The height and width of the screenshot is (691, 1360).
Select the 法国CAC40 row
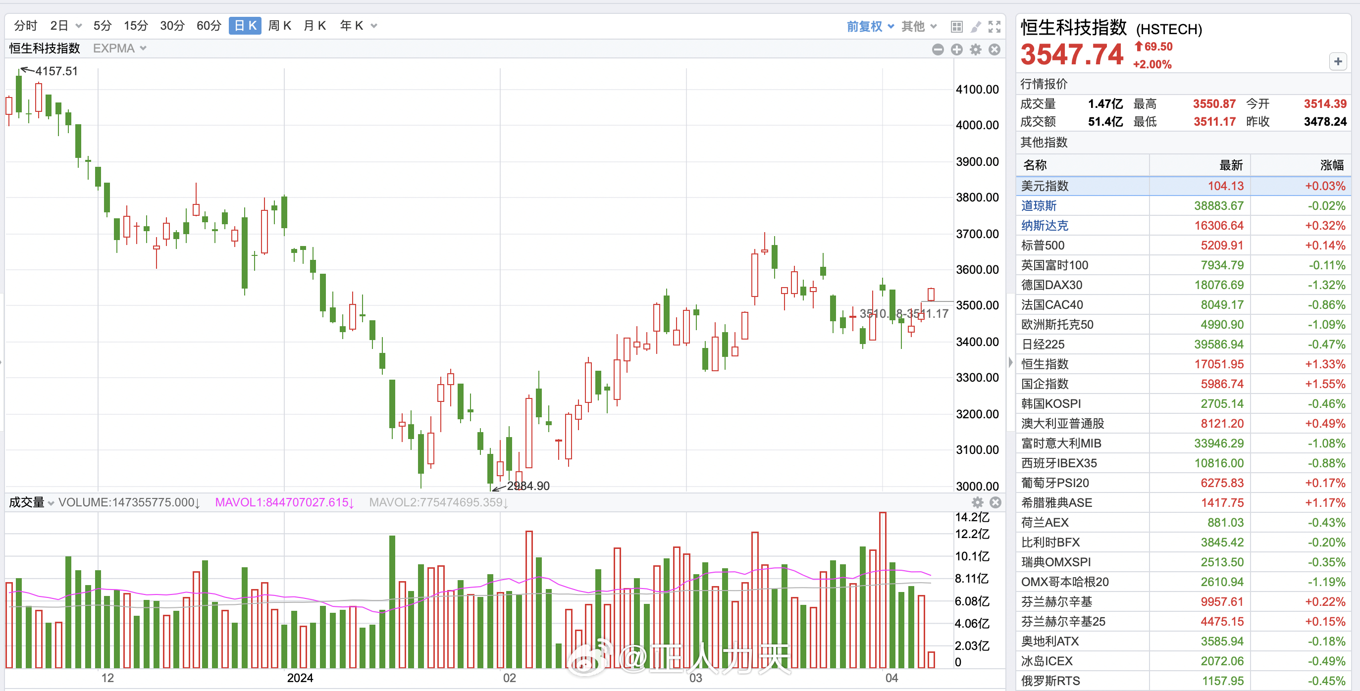pos(1183,305)
